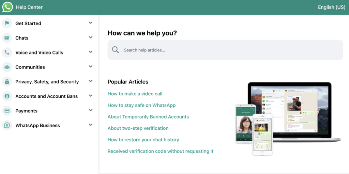Click the 'How can we help you?' heading
Viewport: 349px width, 174px height.
(142, 33)
